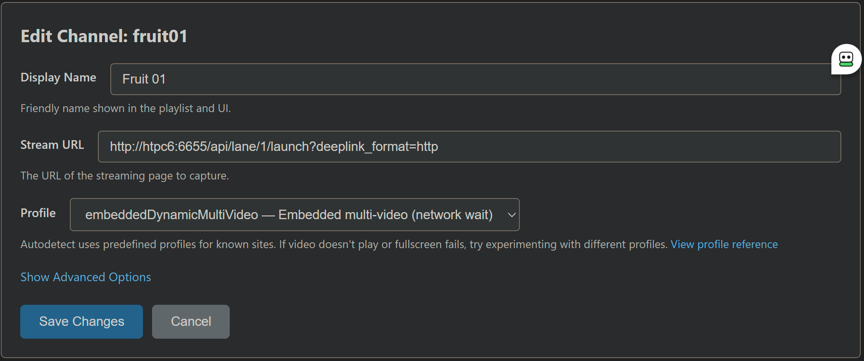
Task: Open the robot chat assistant widget
Action: [846, 59]
